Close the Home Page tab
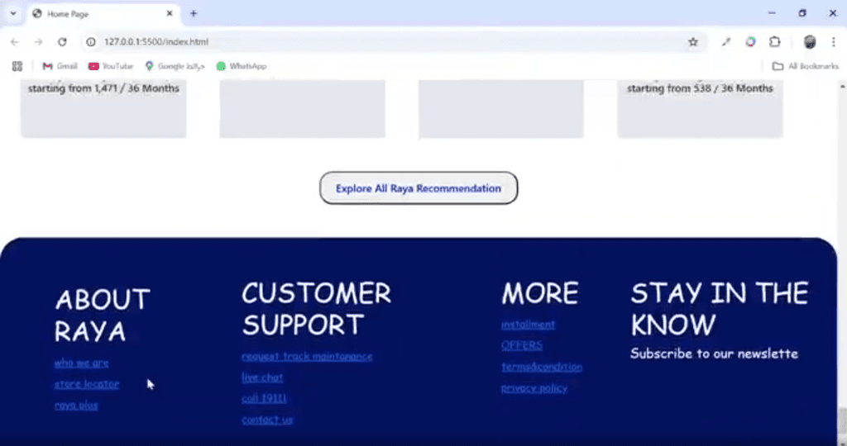The height and width of the screenshot is (446, 847). click(x=169, y=13)
